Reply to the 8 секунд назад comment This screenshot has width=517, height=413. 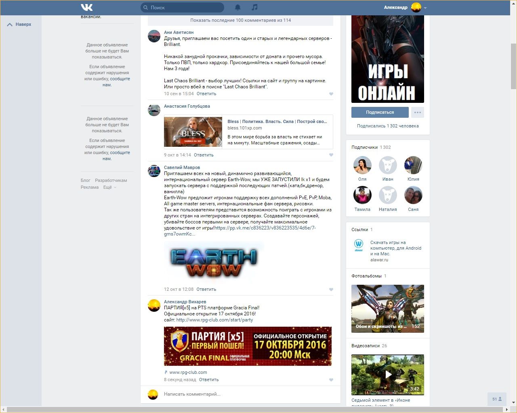click(x=209, y=380)
